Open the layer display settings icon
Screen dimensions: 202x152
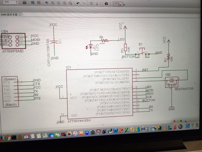(x=25, y=3)
